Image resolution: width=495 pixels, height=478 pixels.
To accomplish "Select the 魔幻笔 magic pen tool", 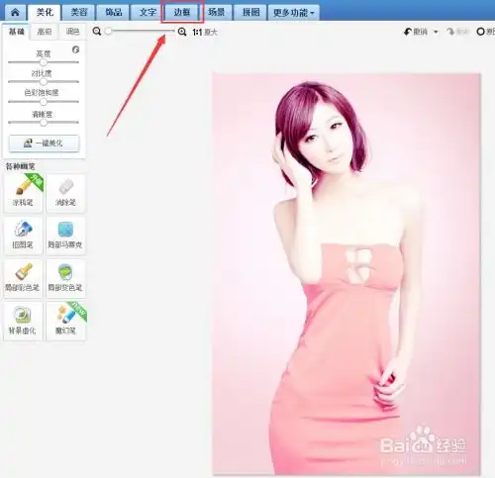I will coord(65,321).
